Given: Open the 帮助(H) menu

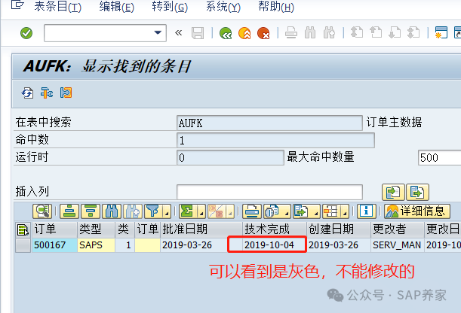Looking at the screenshot, I should click(276, 7).
